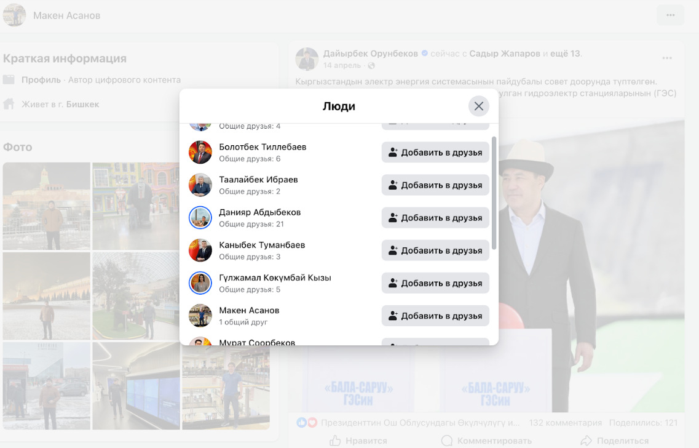The image size is (699, 448).
Task: Open Данияр Абдыбеков name link
Action: [x=260, y=212]
